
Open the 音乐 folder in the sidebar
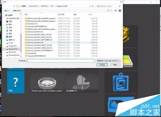click(x=9, y=34)
